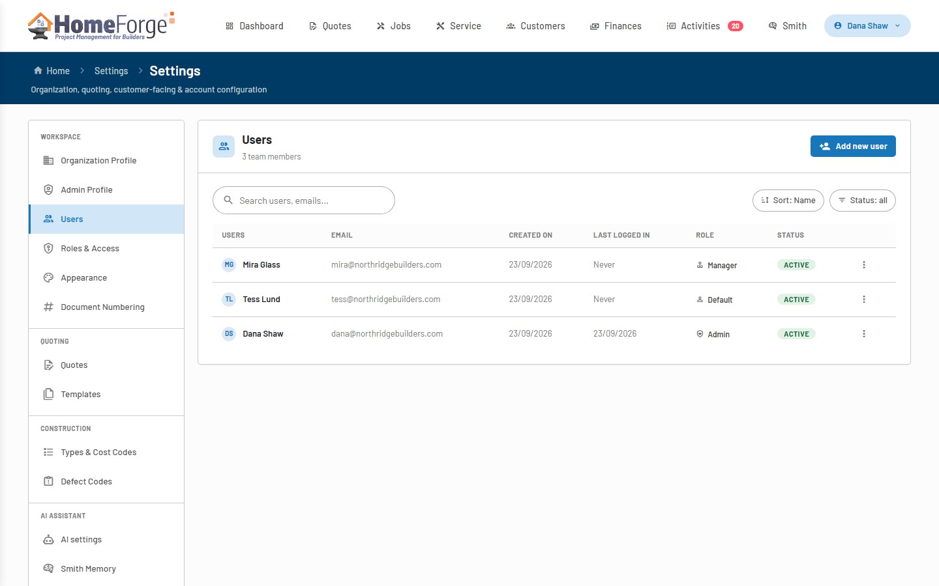Go to Quotes in top navigation

pos(330,26)
